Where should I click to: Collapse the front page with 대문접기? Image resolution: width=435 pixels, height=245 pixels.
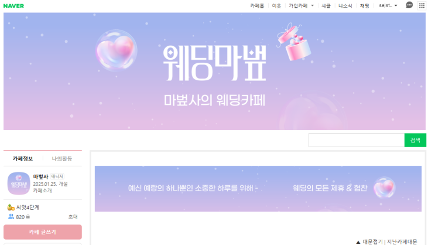coord(369,242)
